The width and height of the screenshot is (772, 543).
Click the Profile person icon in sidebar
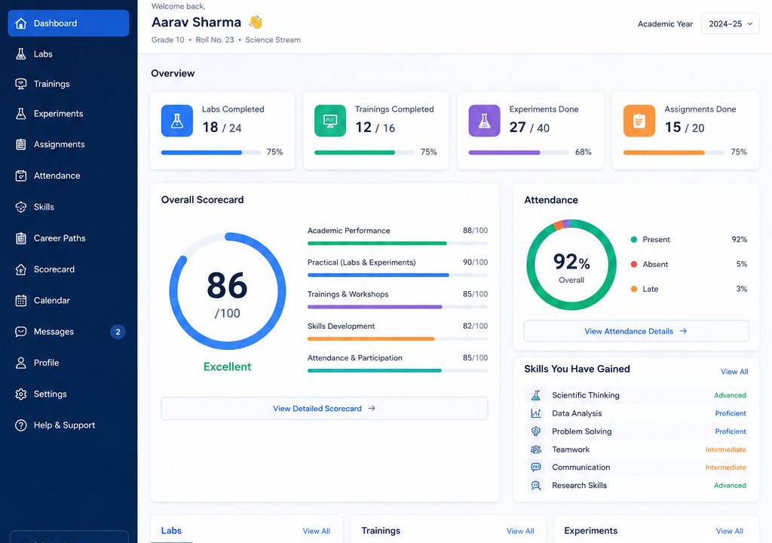pos(20,363)
